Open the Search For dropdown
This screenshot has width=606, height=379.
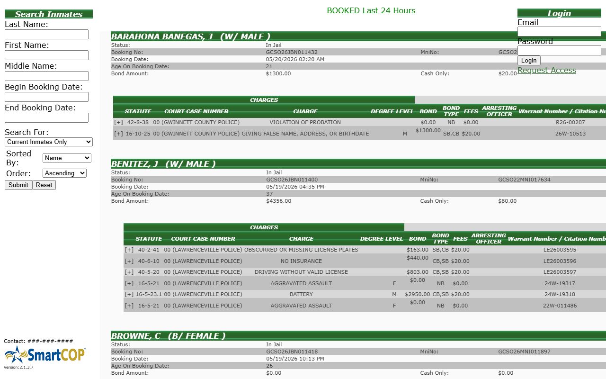pyautogui.click(x=49, y=142)
